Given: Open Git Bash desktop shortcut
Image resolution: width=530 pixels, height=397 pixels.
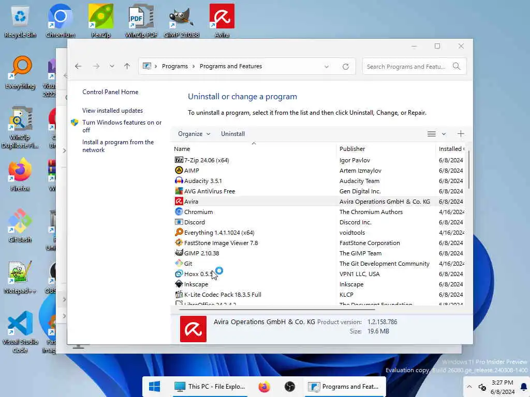Looking at the screenshot, I should 20,225.
